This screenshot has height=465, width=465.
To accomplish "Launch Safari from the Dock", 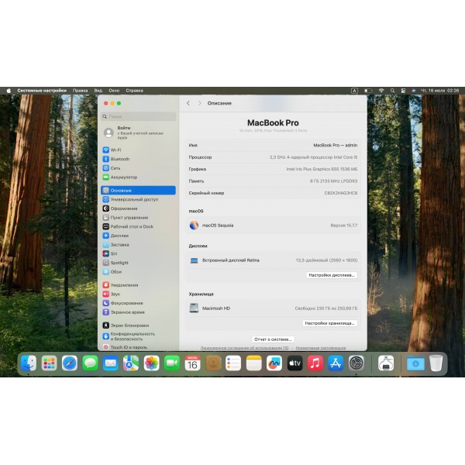I will 70,363.
